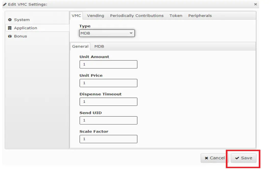Click inside the Unit Amount field

tap(108, 64)
